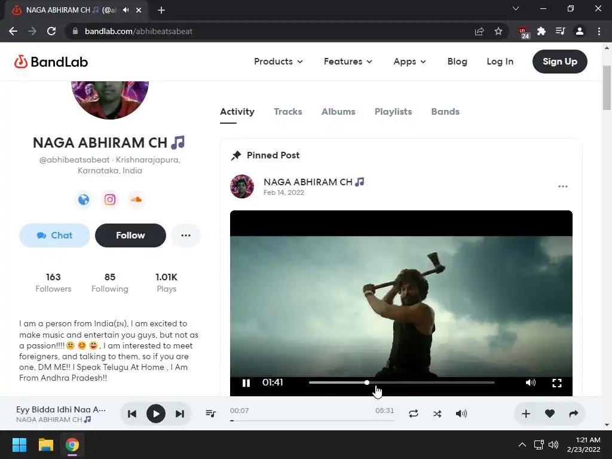Image resolution: width=612 pixels, height=459 pixels.
Task: Switch to the Tracks tab
Action: 288,112
